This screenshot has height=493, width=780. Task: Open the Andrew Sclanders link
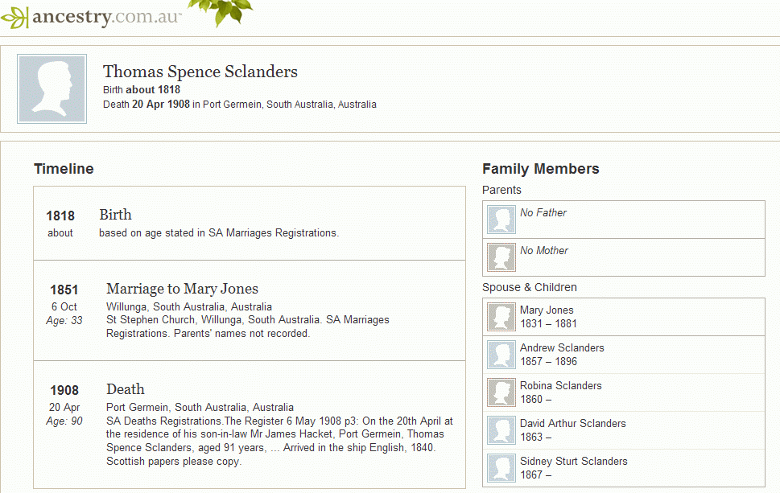click(562, 348)
